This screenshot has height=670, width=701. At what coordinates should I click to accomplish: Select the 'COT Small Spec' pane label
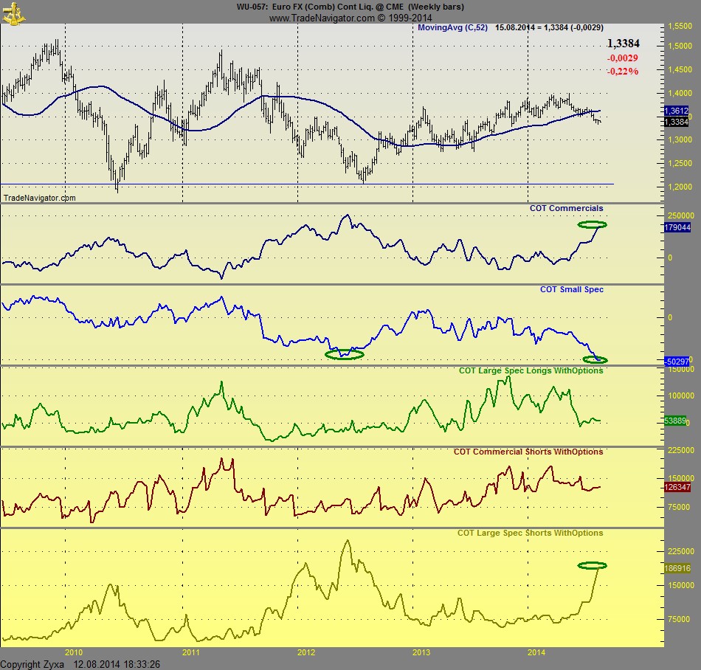pyautogui.click(x=572, y=290)
